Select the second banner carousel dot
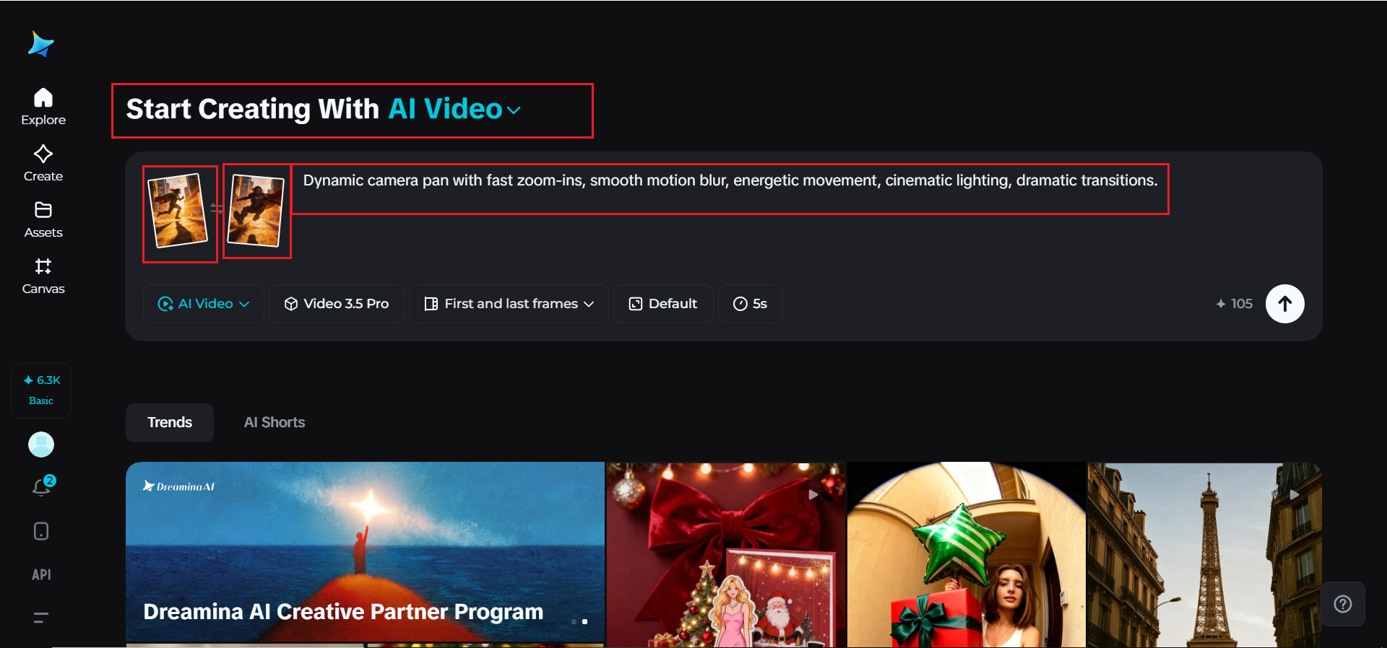Image resolution: width=1387 pixels, height=648 pixels. (584, 621)
